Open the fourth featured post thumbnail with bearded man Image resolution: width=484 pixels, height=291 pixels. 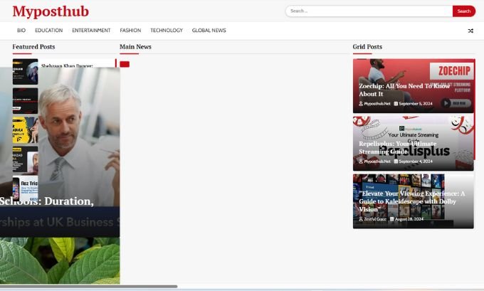26,159
